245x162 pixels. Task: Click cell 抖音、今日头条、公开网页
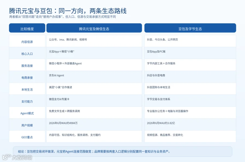(x=190, y=41)
